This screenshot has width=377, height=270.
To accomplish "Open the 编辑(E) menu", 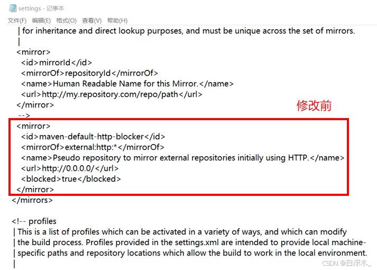I will click(x=41, y=21).
